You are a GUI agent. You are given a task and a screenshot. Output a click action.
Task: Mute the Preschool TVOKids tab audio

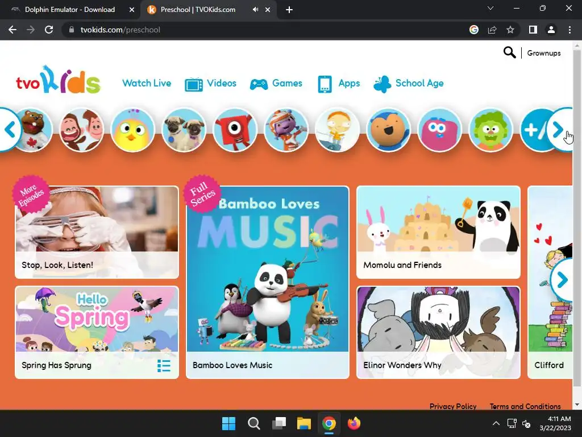click(x=255, y=10)
